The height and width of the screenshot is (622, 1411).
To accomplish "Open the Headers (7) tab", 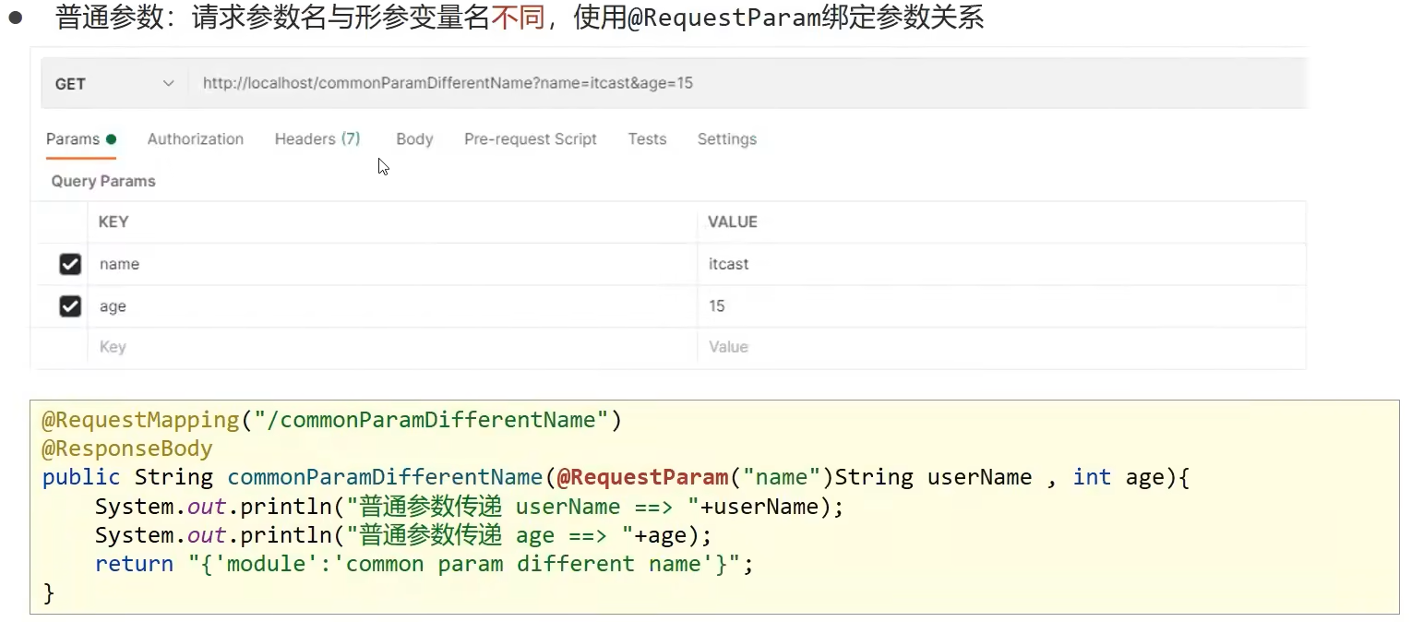I will click(317, 139).
